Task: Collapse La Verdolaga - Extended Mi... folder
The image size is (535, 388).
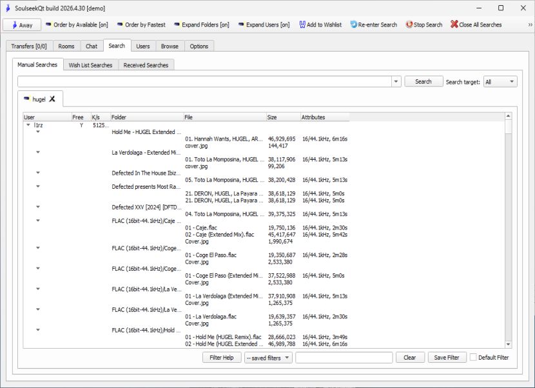Action: (38, 152)
